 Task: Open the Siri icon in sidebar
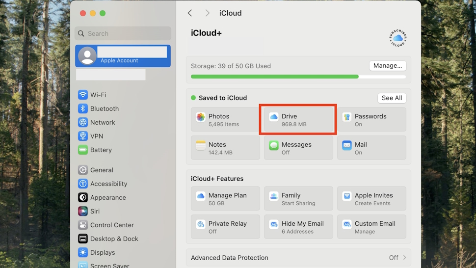82,211
